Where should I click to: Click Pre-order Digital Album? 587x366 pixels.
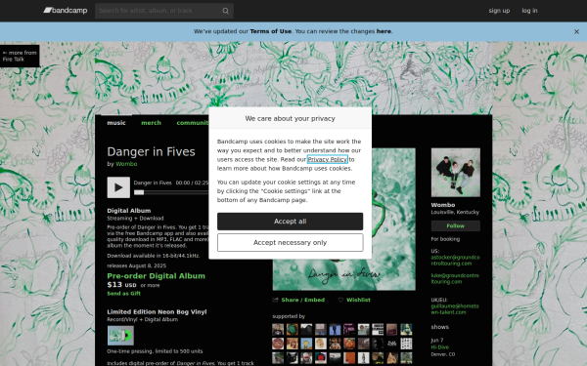click(x=157, y=276)
